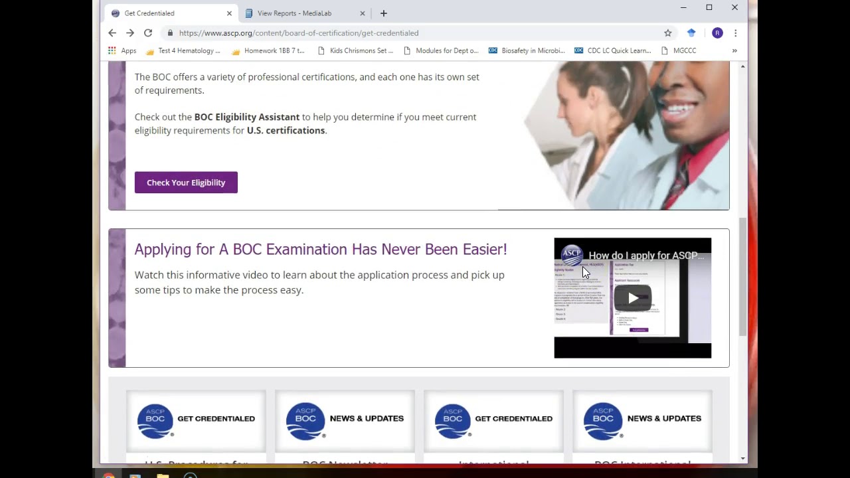Click Check Your Eligibility button
Viewport: 850px width, 478px height.
coord(186,183)
